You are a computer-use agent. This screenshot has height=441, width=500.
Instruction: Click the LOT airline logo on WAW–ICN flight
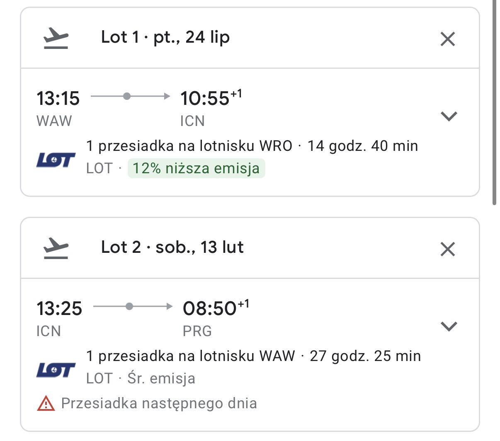(56, 160)
